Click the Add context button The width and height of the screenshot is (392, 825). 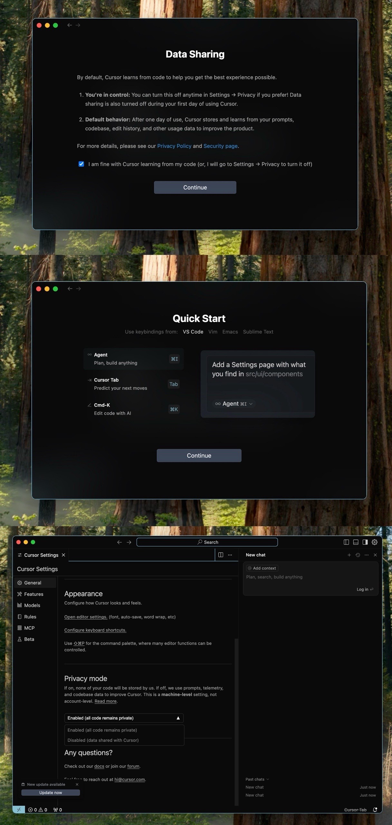click(262, 568)
